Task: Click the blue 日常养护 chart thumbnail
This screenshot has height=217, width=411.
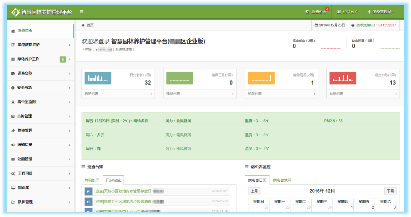Action: tap(98, 78)
